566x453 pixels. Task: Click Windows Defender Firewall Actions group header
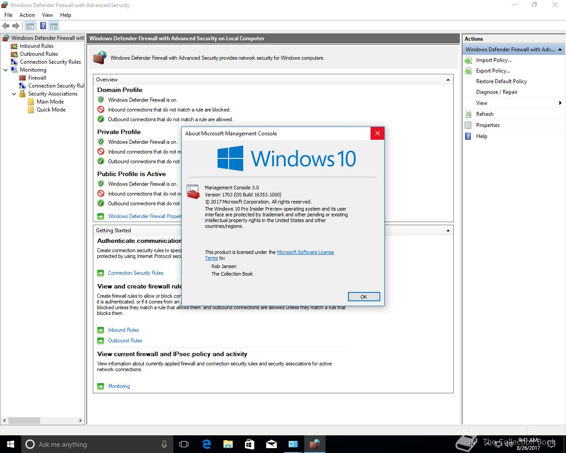click(514, 50)
